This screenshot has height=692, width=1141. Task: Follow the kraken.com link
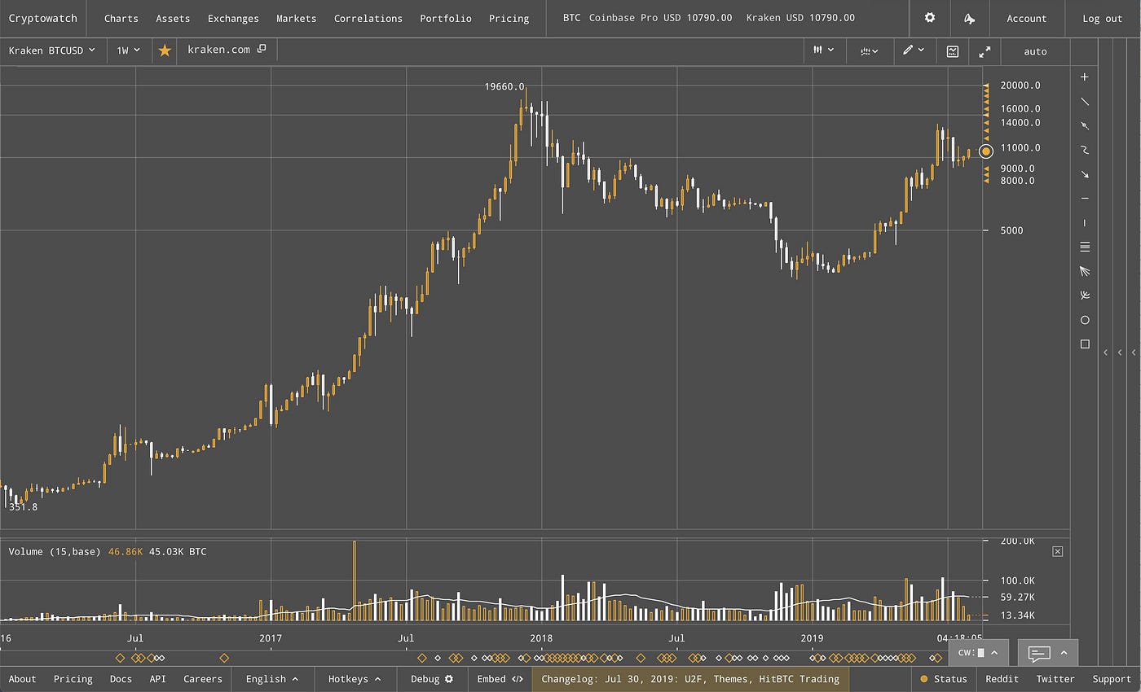[x=218, y=50]
